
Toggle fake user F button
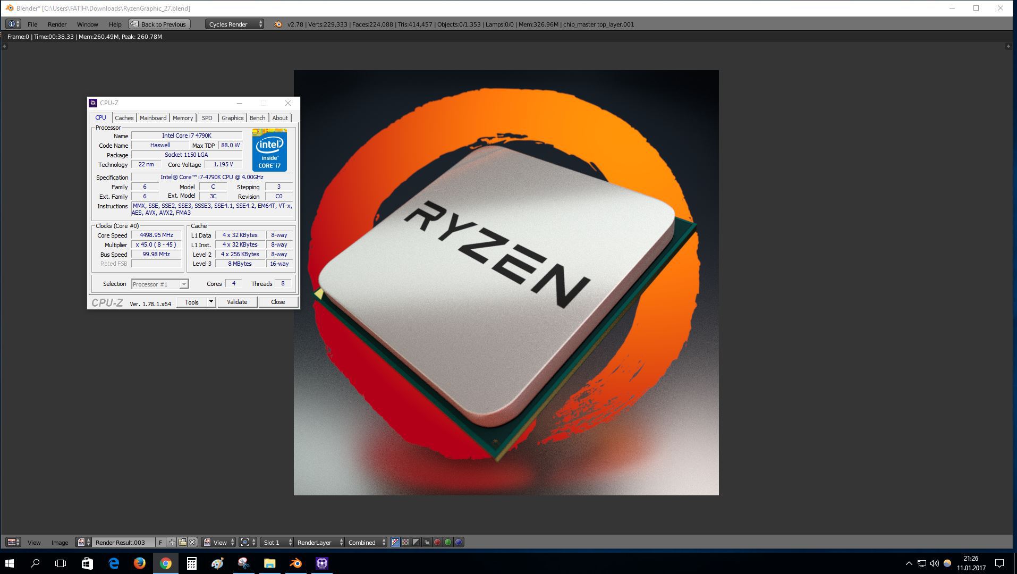(x=160, y=542)
